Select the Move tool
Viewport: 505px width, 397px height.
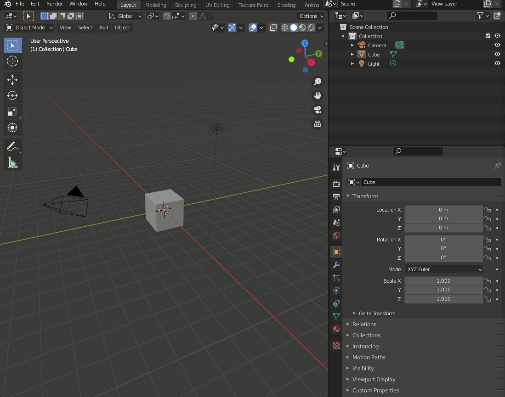[12, 80]
